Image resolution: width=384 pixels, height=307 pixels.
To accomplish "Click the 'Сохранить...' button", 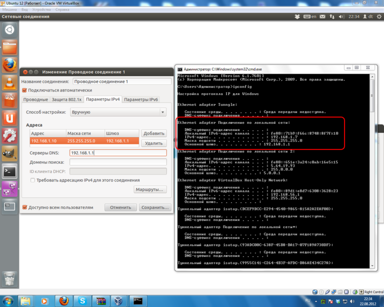I will pos(155,207).
